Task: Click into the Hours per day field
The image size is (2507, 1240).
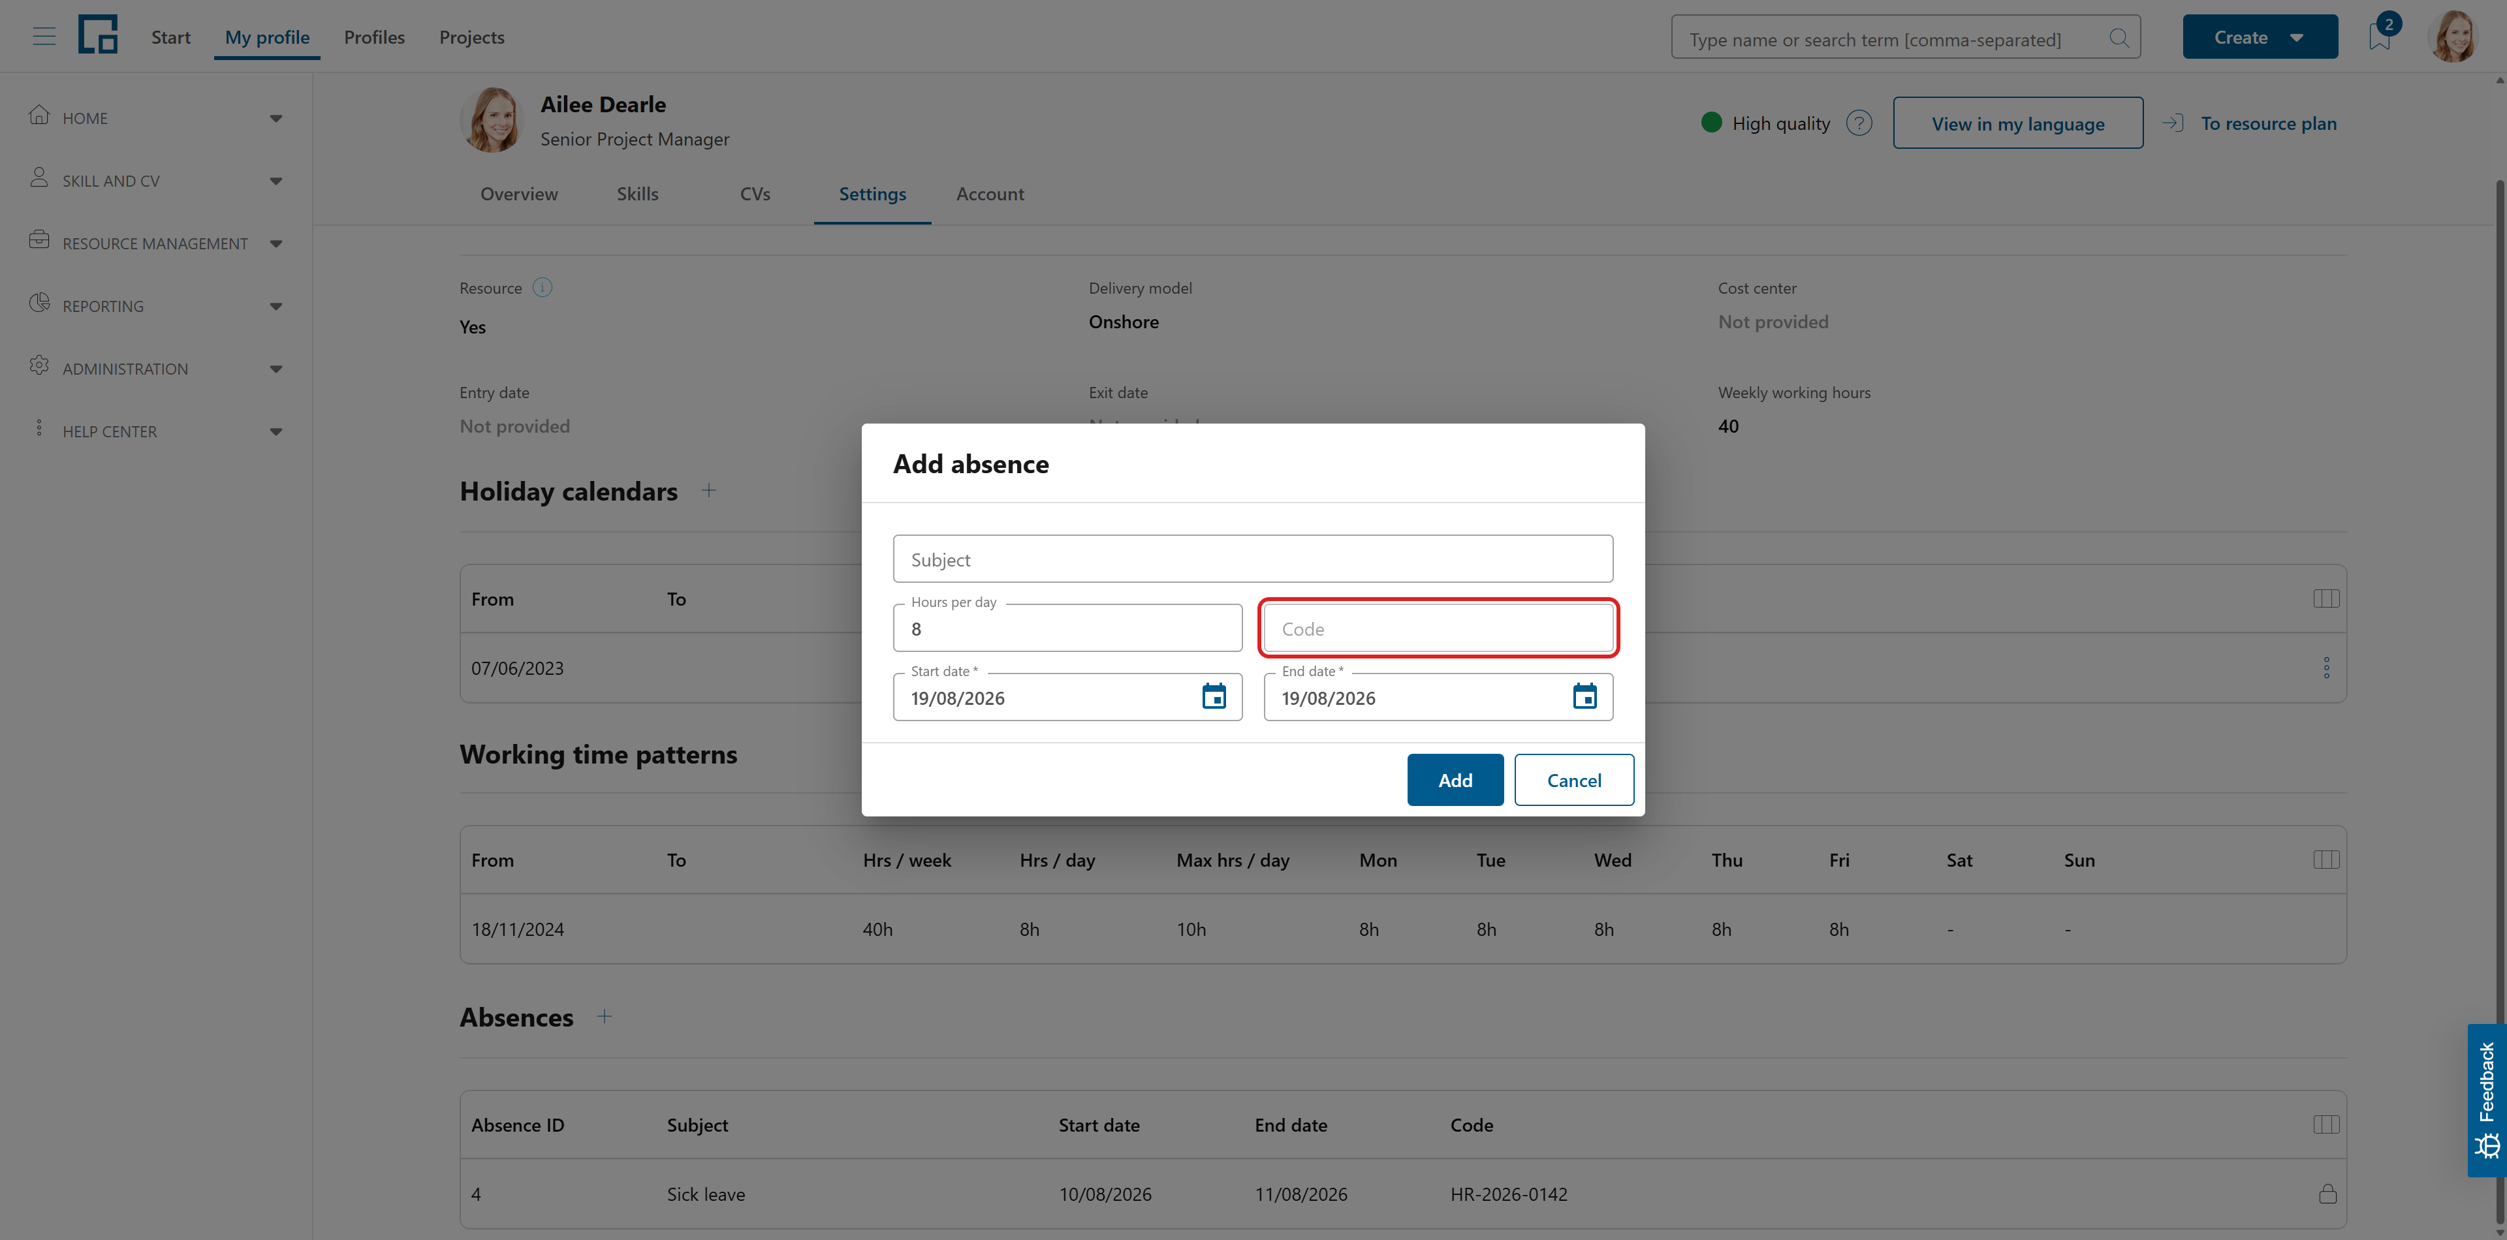Action: click(1067, 628)
